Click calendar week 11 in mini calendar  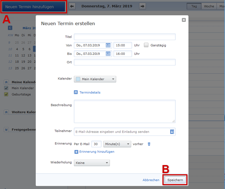point(10,56)
